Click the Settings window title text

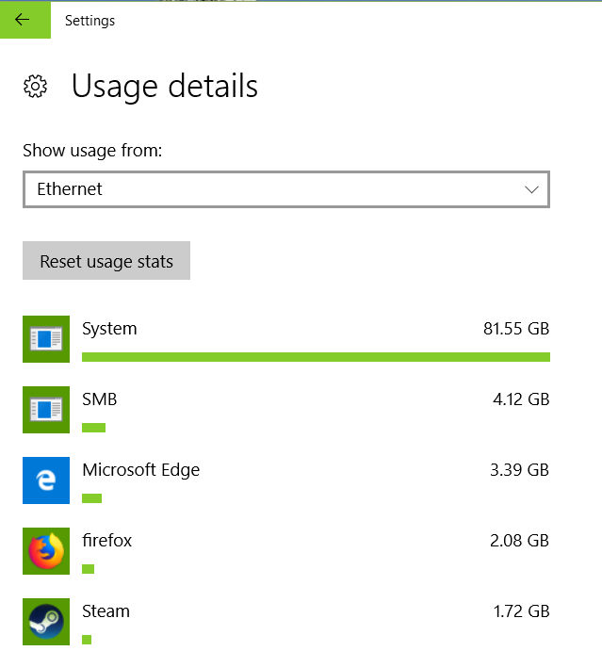coord(89,21)
